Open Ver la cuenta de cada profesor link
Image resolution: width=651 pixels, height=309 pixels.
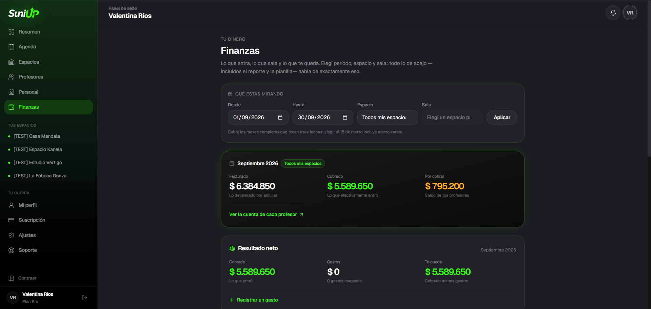click(266, 214)
